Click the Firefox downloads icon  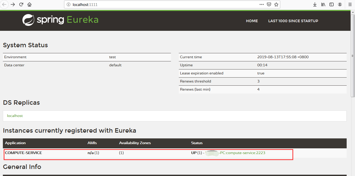(315, 4)
